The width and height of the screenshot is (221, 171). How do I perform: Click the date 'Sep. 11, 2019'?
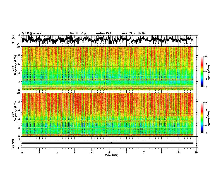click(78, 34)
